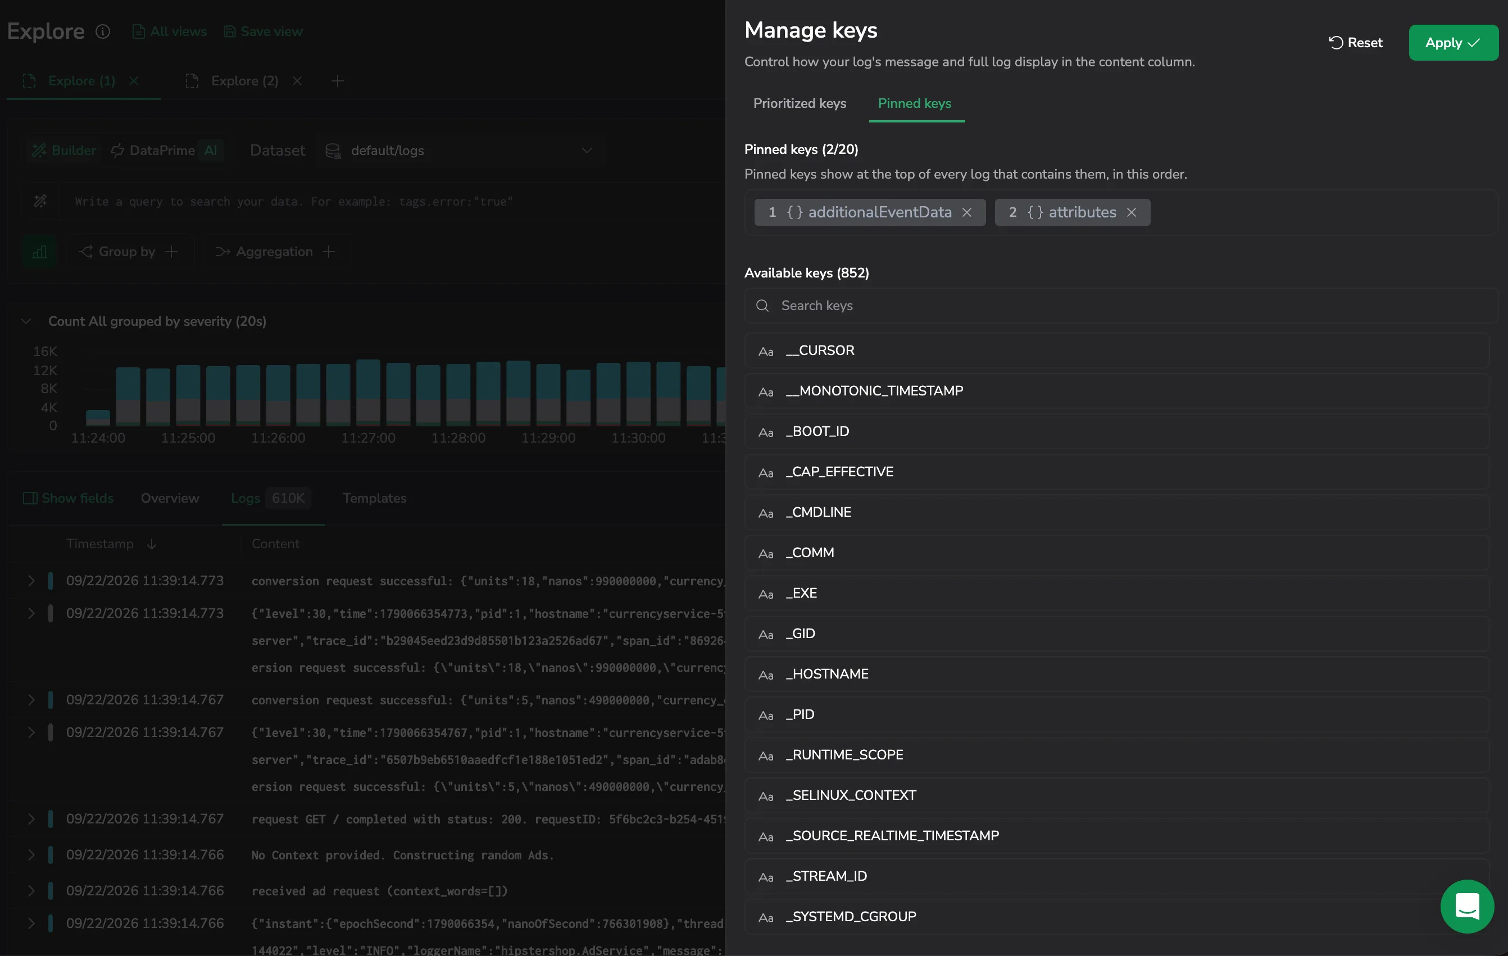Pin the __CURSOR key
Viewport: 1508px width, 956px height.
click(1116, 350)
